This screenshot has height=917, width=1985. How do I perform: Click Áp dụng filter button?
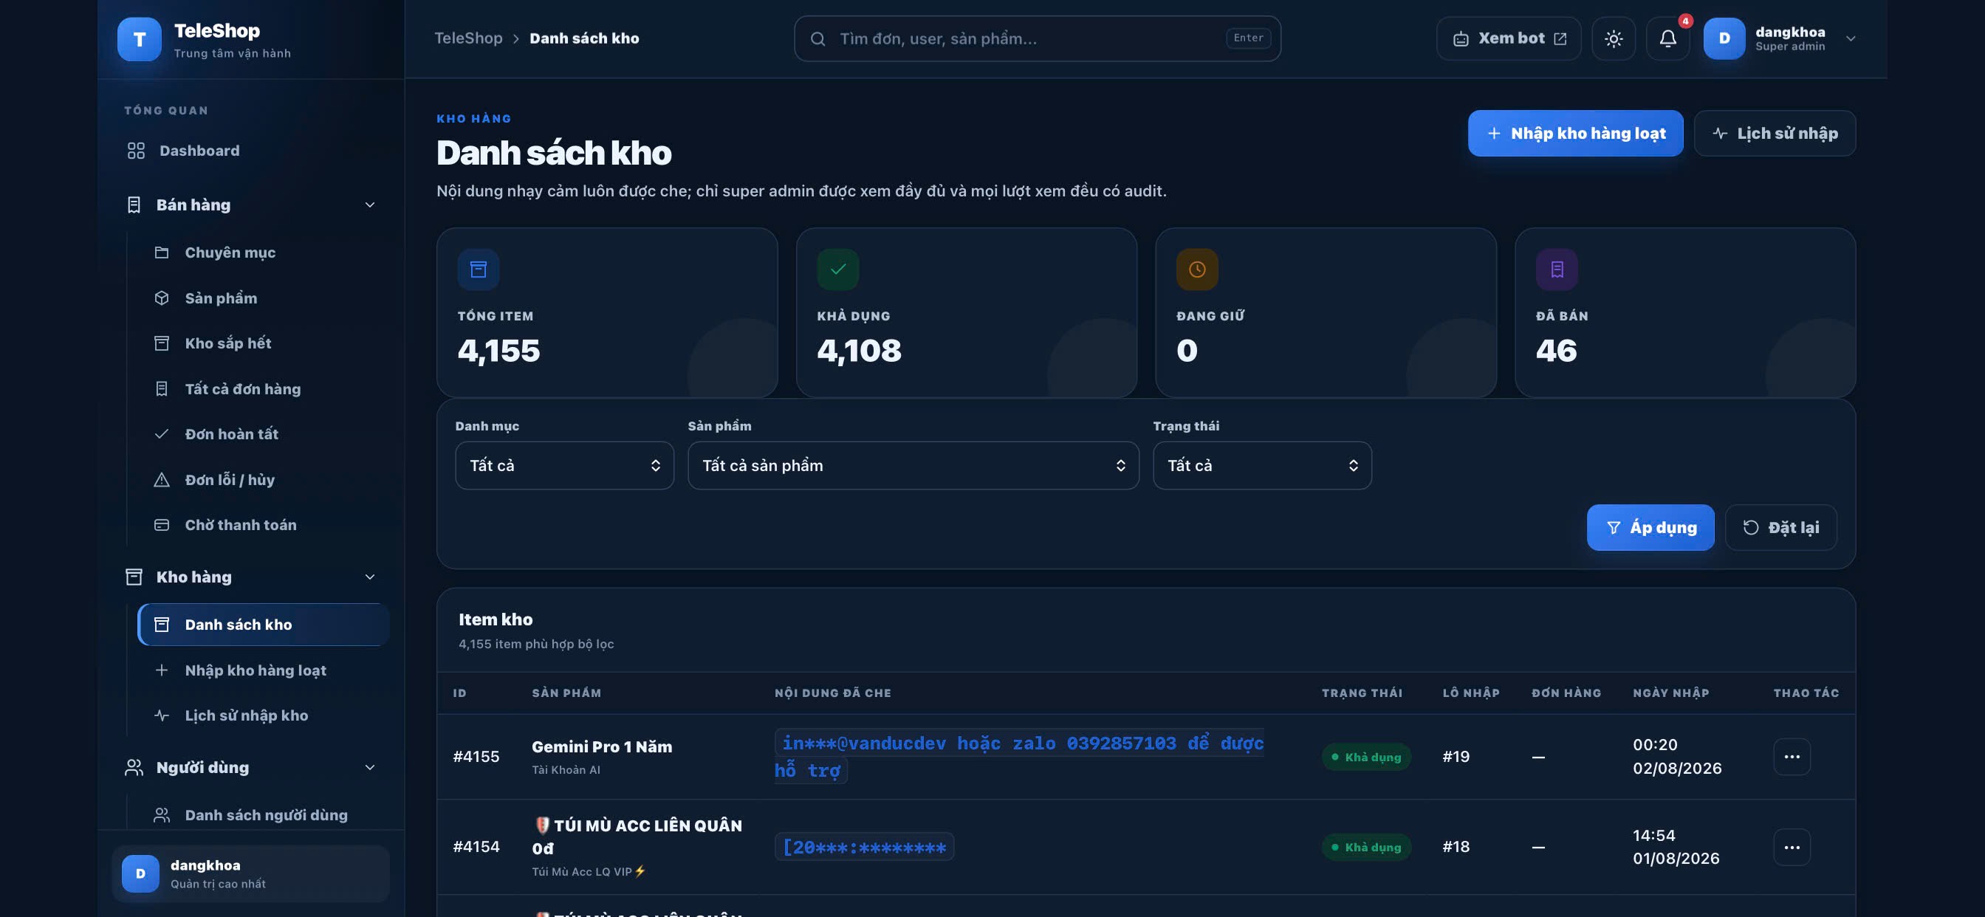[1650, 528]
